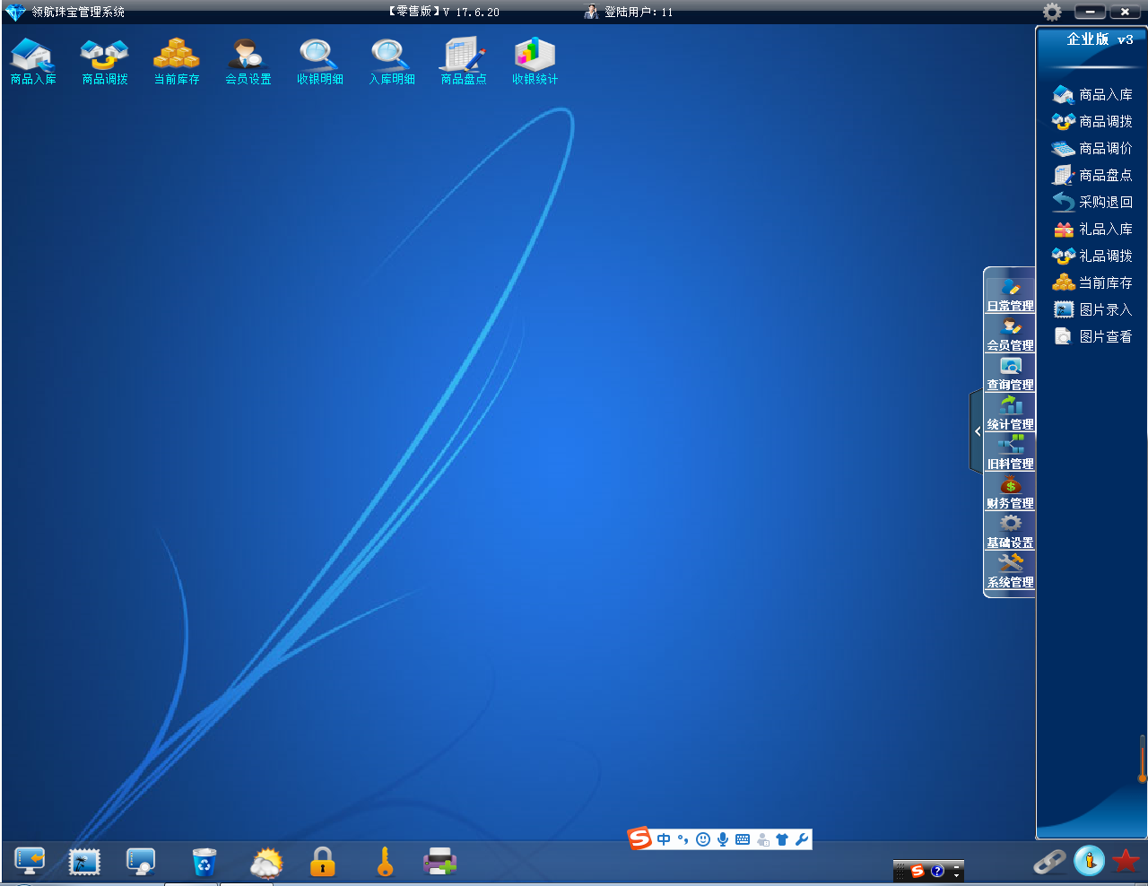Toggle punctuation mode on the IME bar
This screenshot has height=886, width=1148.
click(x=683, y=839)
